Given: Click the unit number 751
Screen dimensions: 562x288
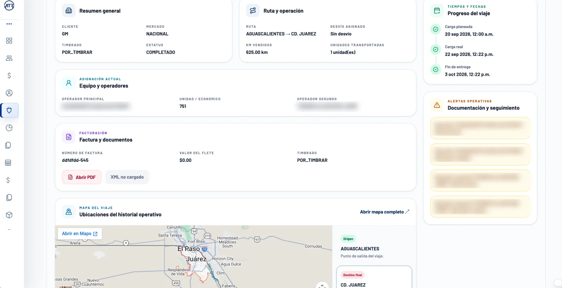Looking at the screenshot, I should tap(183, 106).
